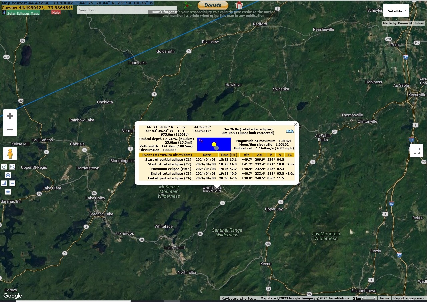Open Help inside the eclipse info popup
This screenshot has height=302, width=428.
pos(290,131)
